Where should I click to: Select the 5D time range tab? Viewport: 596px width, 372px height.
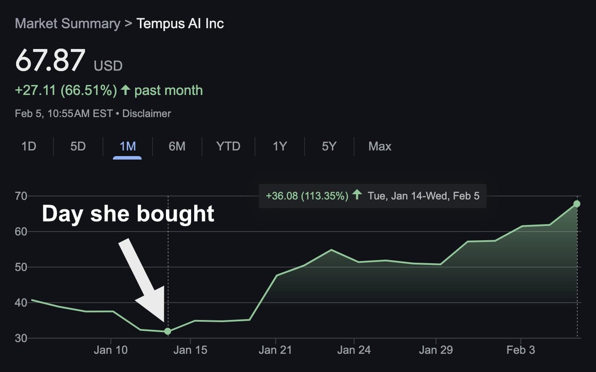click(x=77, y=147)
